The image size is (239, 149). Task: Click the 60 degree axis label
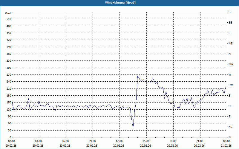point(10,123)
